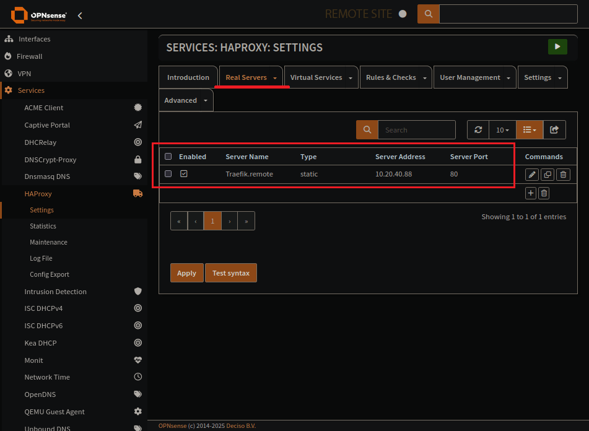Screen dimensions: 589x431
Task: Open the Virtual Services tab dropdown arrow
Action: 351,77
